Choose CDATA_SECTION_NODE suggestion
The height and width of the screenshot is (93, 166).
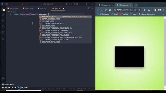click(x=65, y=19)
